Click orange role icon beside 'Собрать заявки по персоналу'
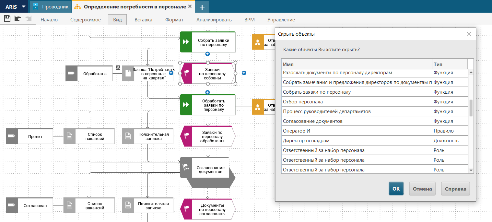This screenshot has height=222, width=492. [x=258, y=42]
